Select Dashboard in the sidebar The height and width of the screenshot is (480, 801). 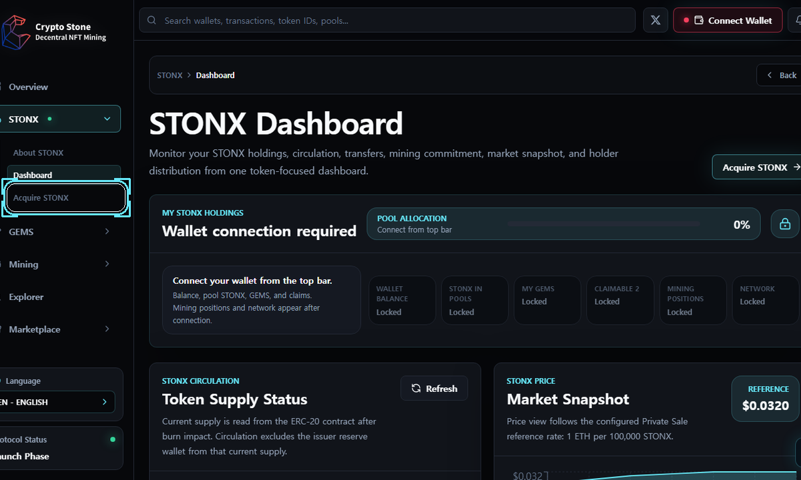point(64,175)
